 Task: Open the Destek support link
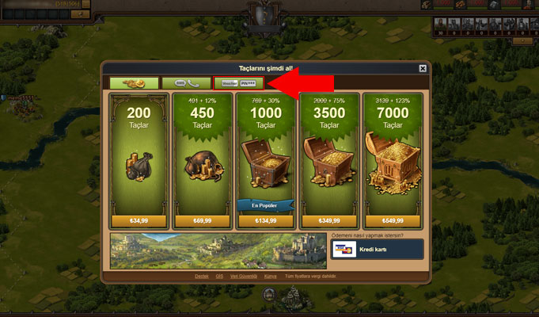click(x=202, y=277)
